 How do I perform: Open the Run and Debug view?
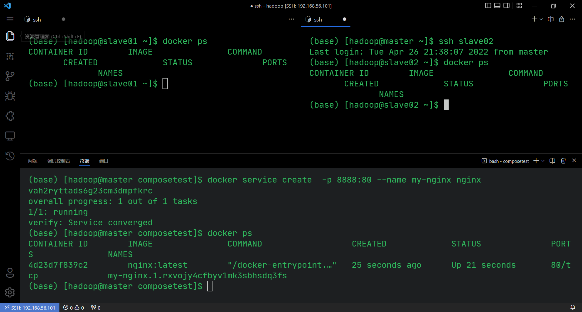click(x=10, y=96)
